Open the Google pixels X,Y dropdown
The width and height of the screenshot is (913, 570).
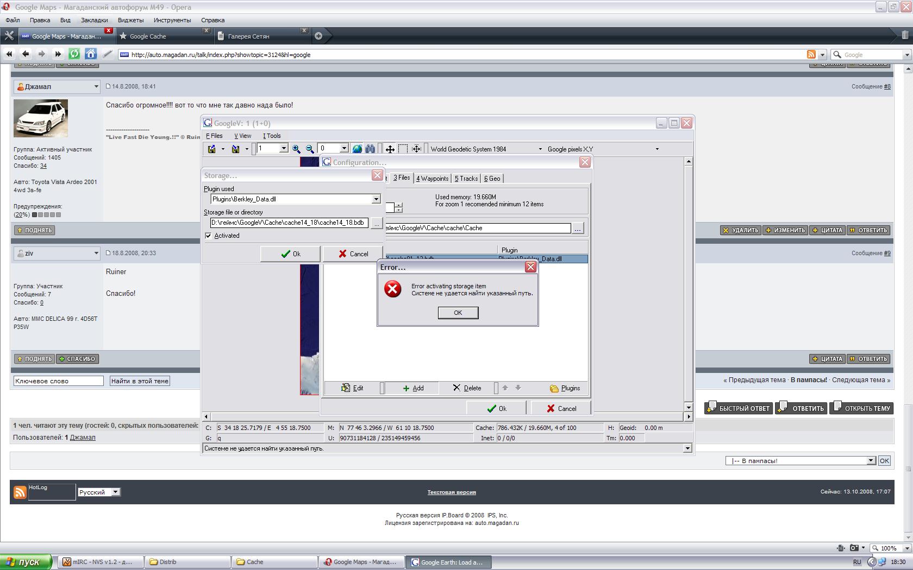tap(656, 149)
